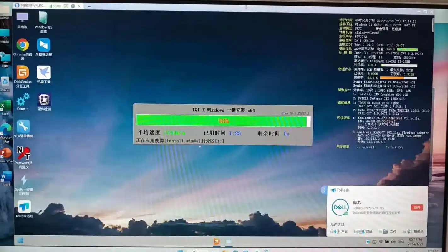Select the TOSHIBA MQ04ABF100 disk line

[x=378, y=103]
